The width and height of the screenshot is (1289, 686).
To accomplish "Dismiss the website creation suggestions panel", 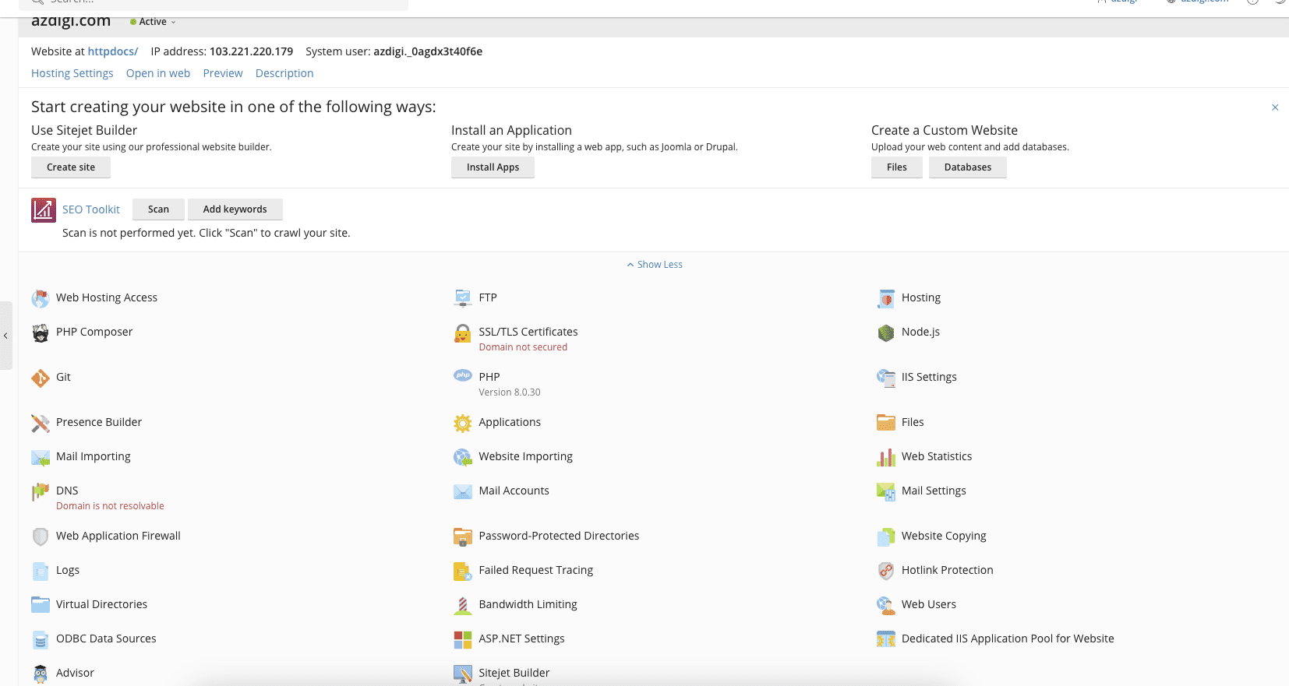I will [1275, 107].
